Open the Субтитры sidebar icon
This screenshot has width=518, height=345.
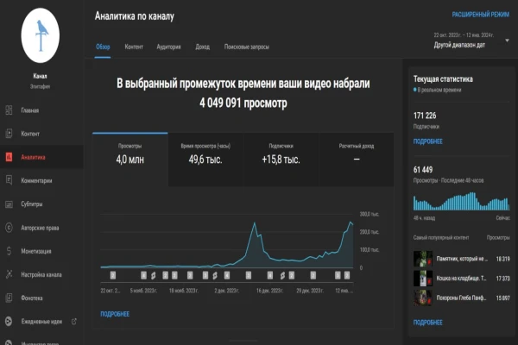click(9, 204)
